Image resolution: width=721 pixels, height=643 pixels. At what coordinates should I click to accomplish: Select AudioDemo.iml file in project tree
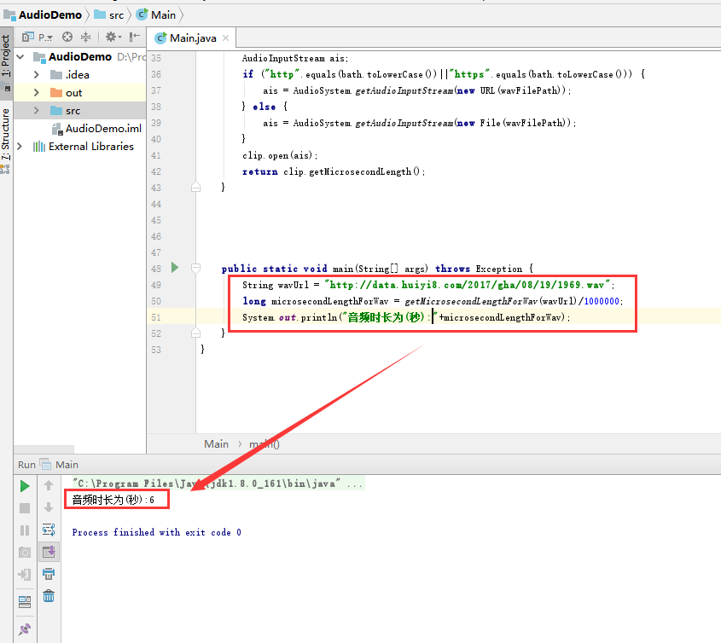click(102, 129)
